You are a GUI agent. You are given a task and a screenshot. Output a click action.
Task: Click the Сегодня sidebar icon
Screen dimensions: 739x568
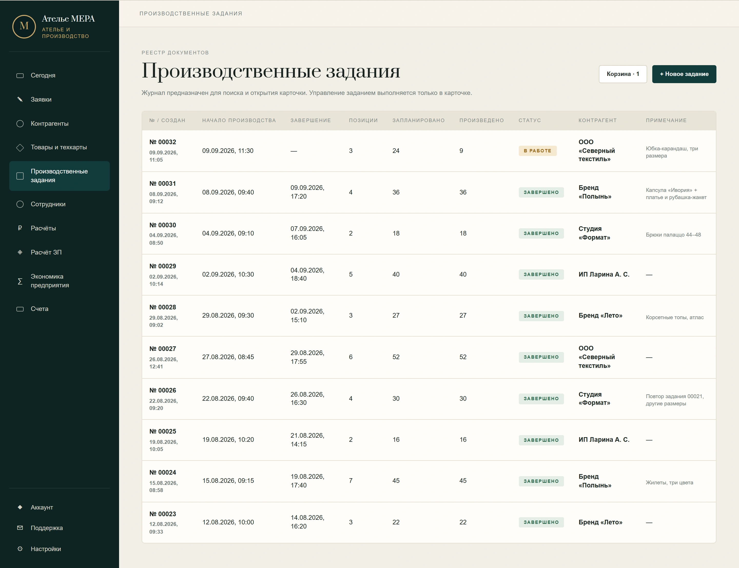[20, 75]
